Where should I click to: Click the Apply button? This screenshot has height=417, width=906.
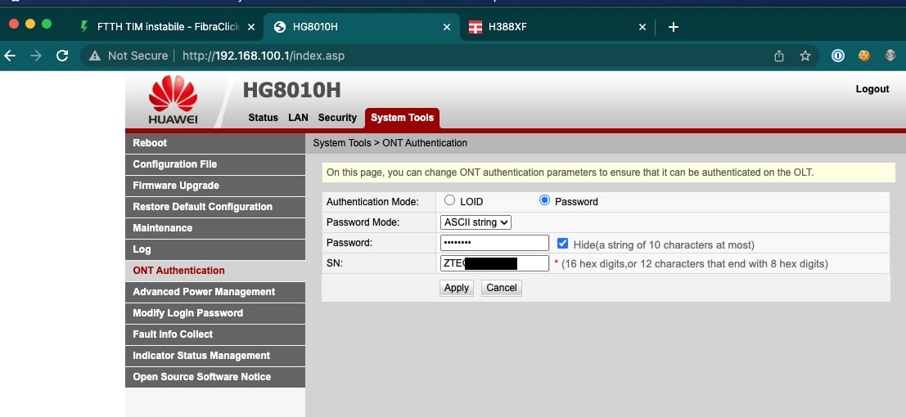coord(457,288)
